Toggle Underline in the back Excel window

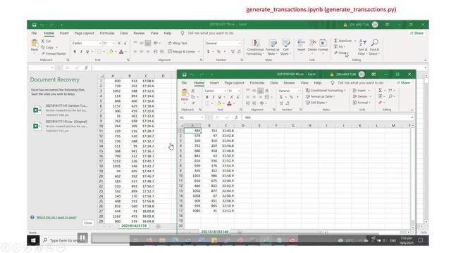pyautogui.click(x=87, y=51)
